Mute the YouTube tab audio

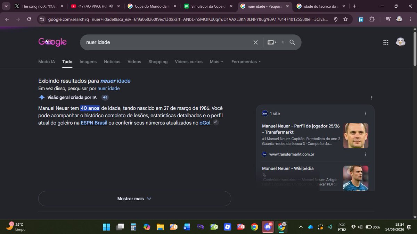pyautogui.click(x=111, y=6)
